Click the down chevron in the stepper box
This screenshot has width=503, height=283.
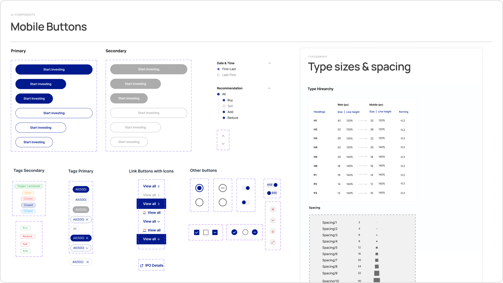click(223, 144)
